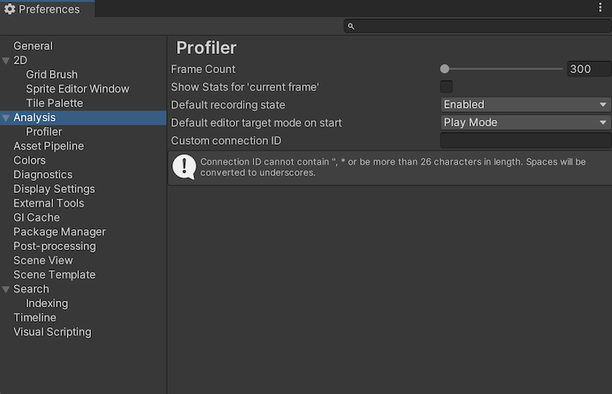Image resolution: width=612 pixels, height=394 pixels.
Task: Open the General preferences section
Action: [33, 46]
